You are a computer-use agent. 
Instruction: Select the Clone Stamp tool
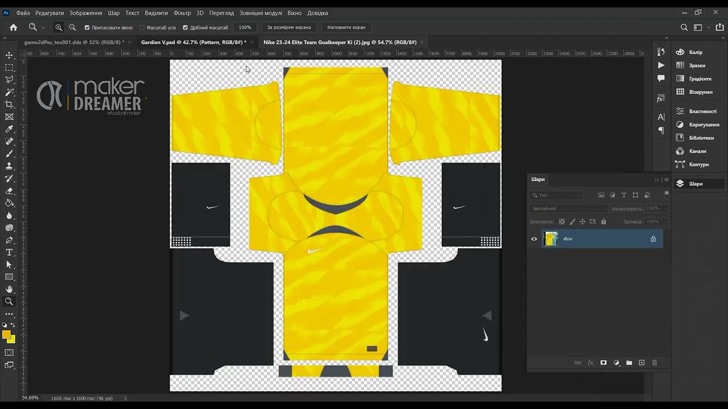pos(9,166)
